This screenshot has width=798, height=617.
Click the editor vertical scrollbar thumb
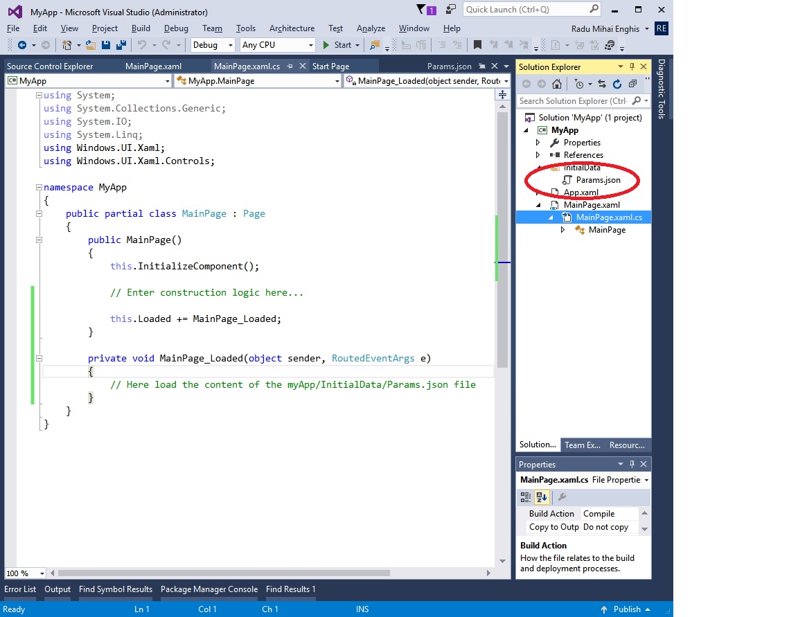502,240
